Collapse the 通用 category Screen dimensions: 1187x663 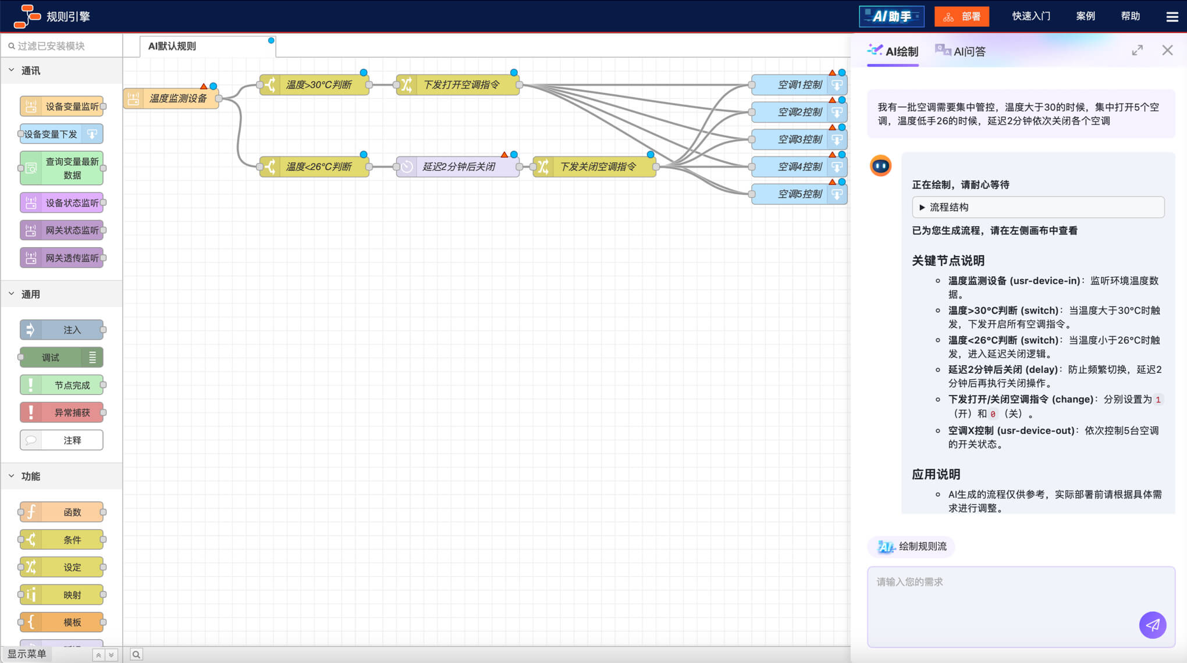coord(12,294)
